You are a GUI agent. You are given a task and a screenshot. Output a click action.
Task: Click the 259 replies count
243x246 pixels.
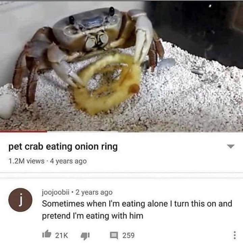click(x=128, y=235)
